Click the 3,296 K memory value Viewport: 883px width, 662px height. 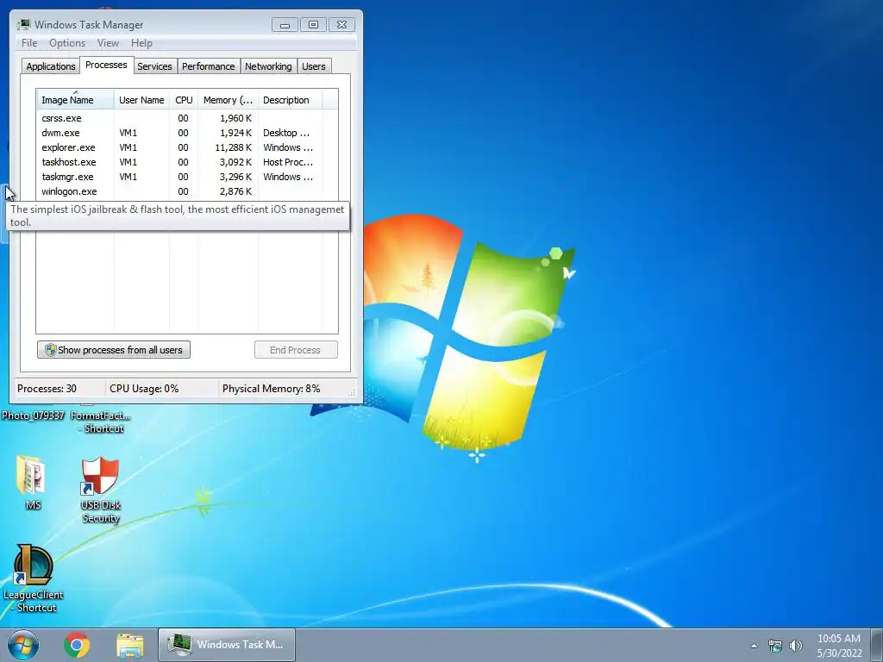coord(236,177)
